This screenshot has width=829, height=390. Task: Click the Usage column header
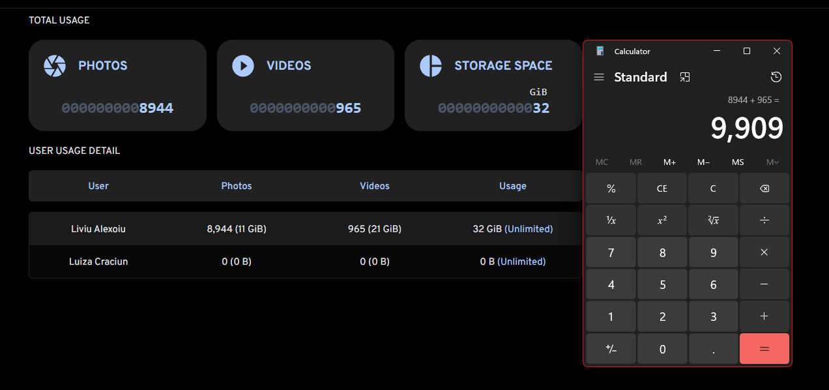pyautogui.click(x=512, y=186)
